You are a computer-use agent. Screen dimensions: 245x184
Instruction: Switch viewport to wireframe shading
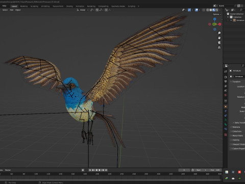208,10
